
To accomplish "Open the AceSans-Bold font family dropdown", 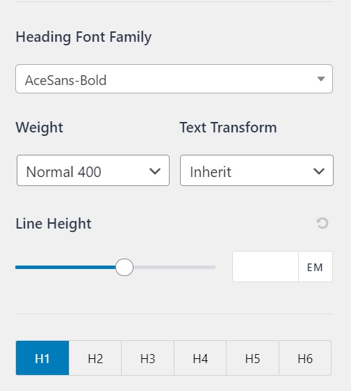I will coord(174,79).
